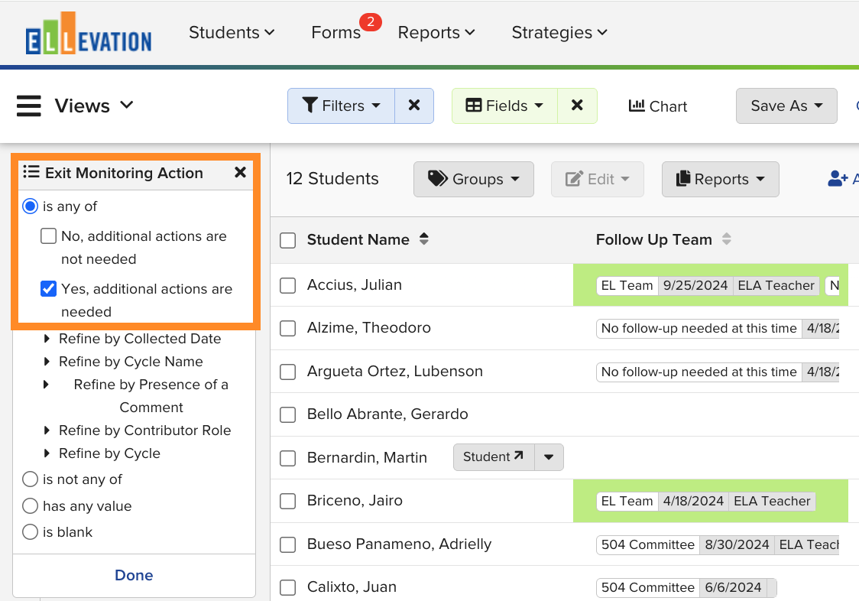The width and height of the screenshot is (859, 601).
Task: Click 'No follow-up needed' in Alzime, Theodoro row
Action: 699,328
